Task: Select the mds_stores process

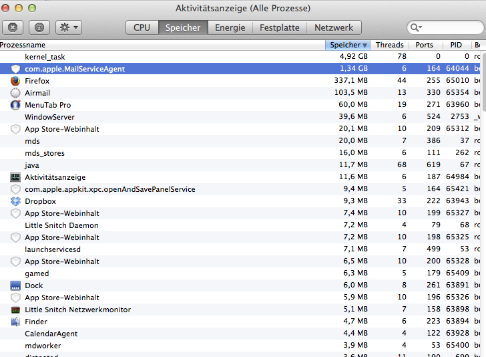Action: (x=240, y=153)
